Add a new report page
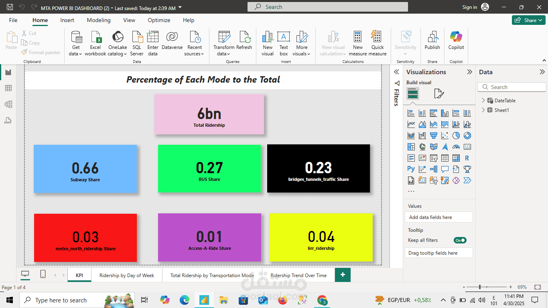548x308 pixels. pyautogui.click(x=343, y=275)
